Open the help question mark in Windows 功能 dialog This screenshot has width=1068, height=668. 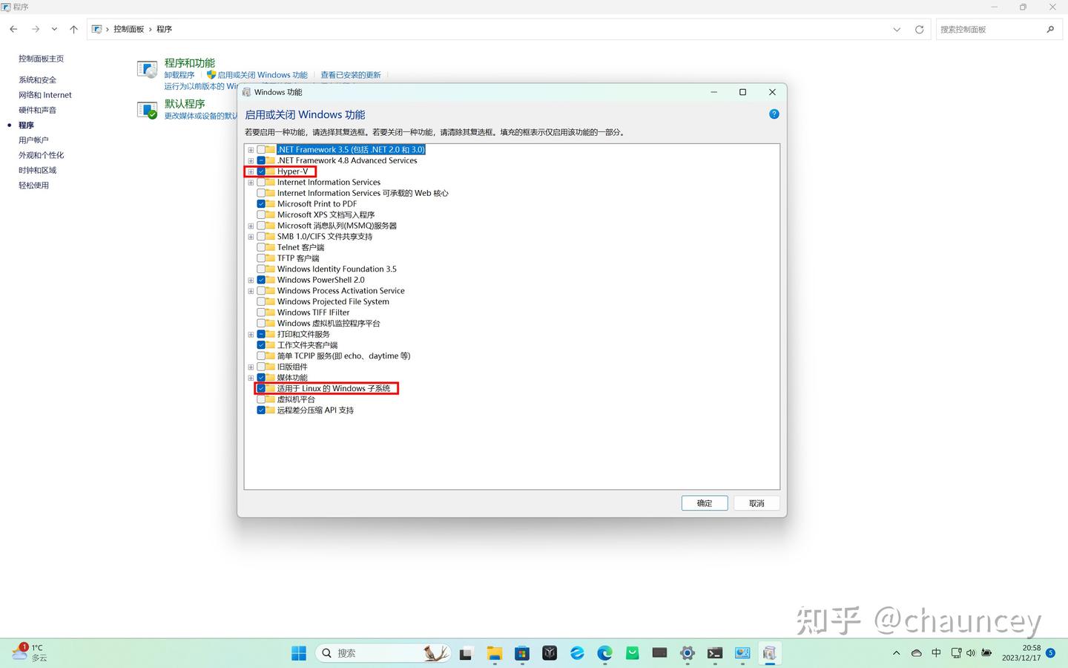(x=774, y=114)
